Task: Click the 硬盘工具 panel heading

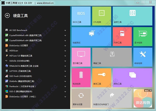Action: click(x=20, y=16)
